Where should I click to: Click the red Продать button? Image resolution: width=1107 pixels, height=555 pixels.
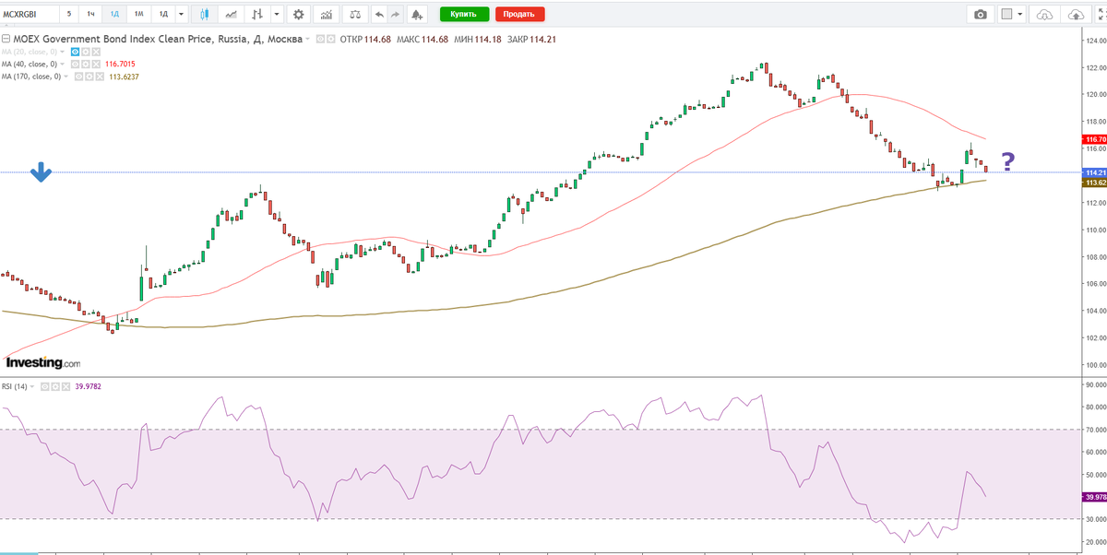(x=519, y=14)
